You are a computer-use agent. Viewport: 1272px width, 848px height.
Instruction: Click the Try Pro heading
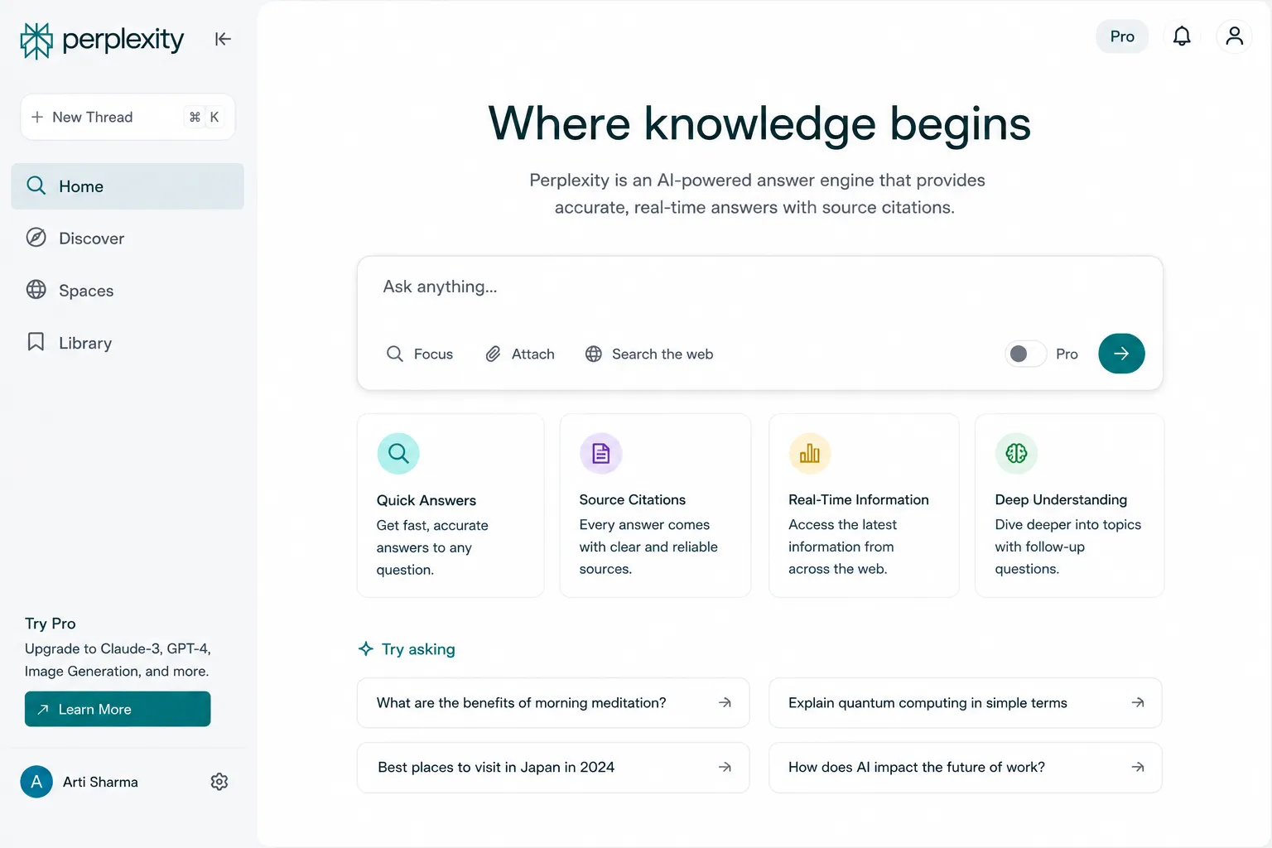(51, 624)
